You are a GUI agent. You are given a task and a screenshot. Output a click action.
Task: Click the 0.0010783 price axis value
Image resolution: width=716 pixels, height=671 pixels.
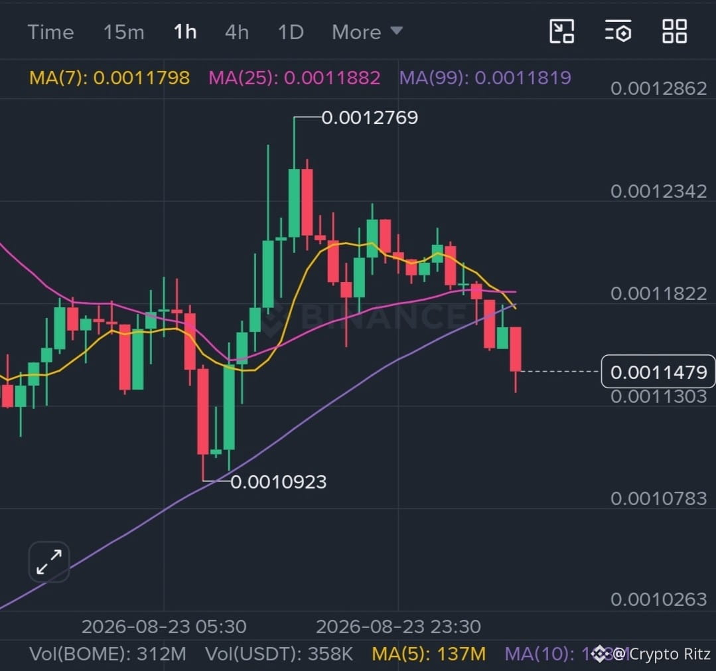click(658, 498)
